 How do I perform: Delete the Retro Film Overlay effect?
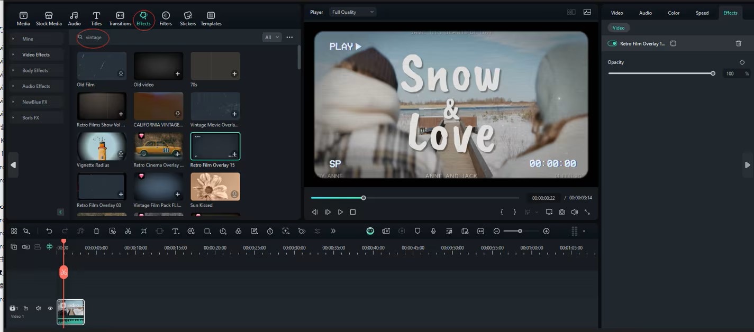pyautogui.click(x=739, y=44)
